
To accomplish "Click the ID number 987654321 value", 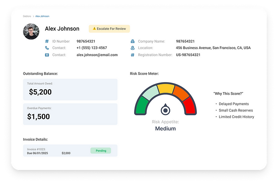I will [86, 41].
